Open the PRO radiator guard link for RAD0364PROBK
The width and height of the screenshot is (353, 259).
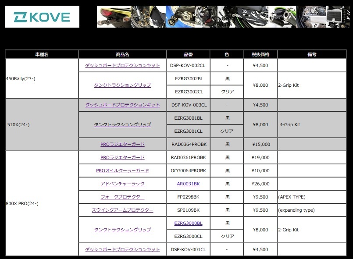pyautogui.click(x=122, y=144)
